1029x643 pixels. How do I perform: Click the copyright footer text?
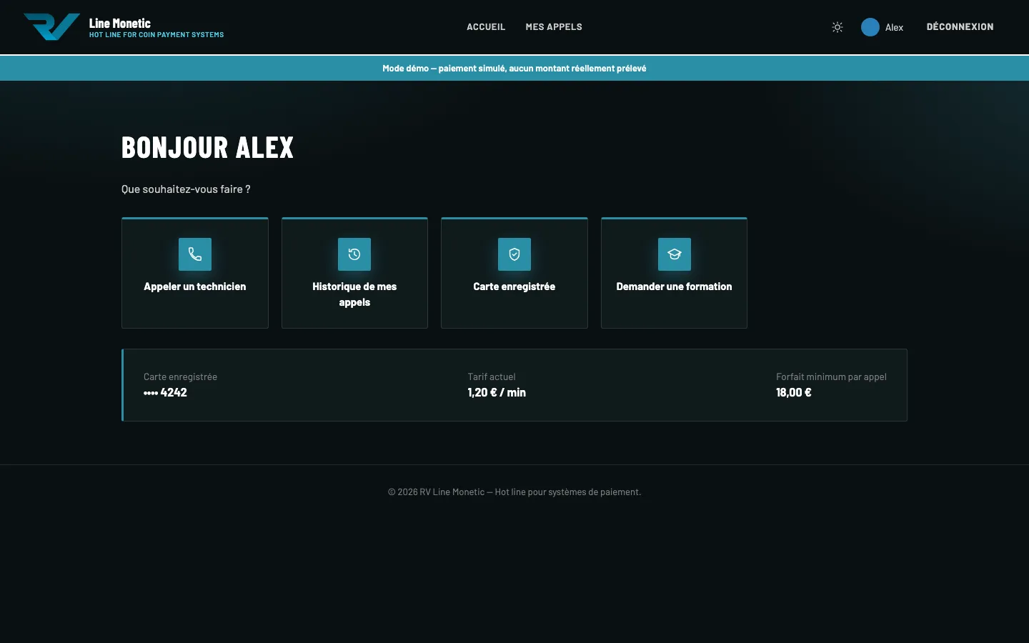[x=514, y=492]
